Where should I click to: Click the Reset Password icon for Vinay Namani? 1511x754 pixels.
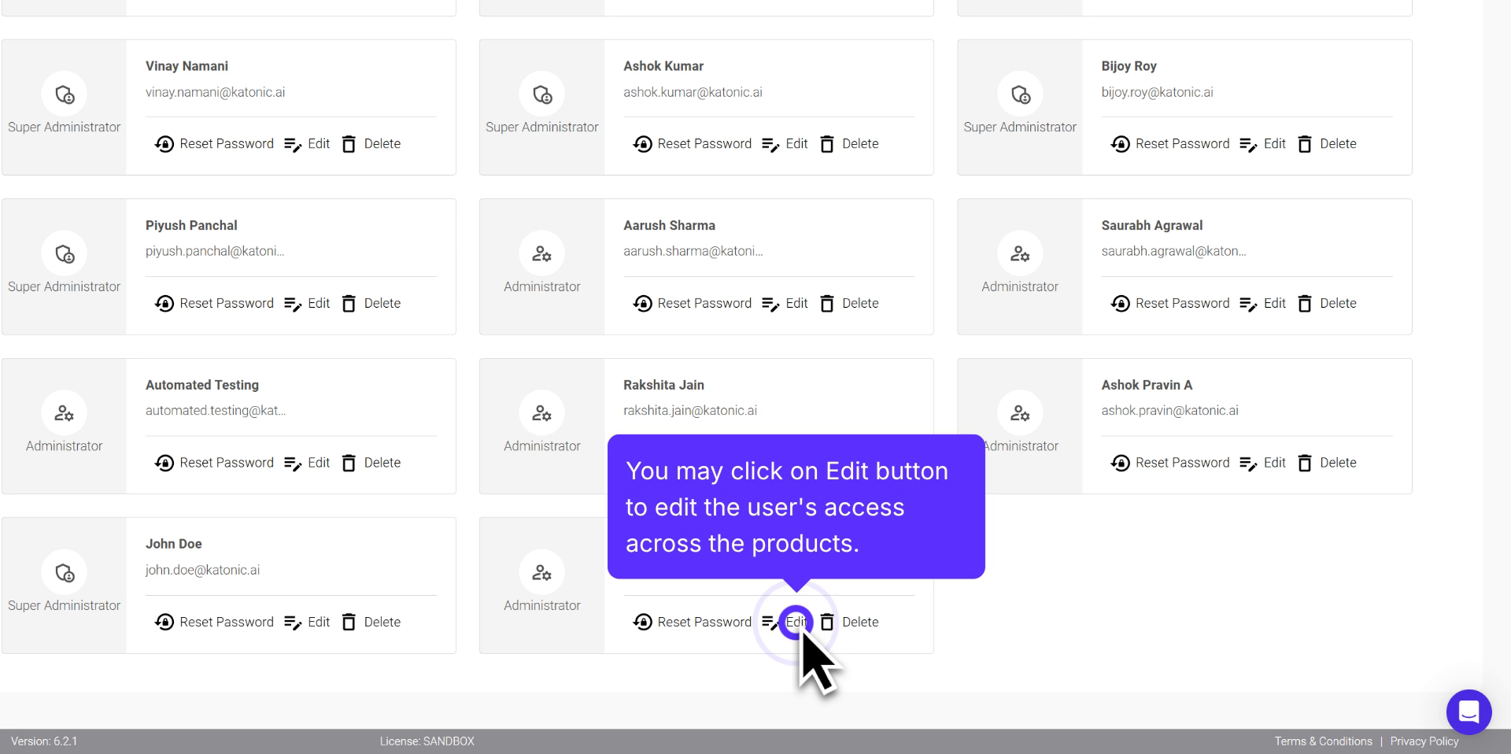164,144
